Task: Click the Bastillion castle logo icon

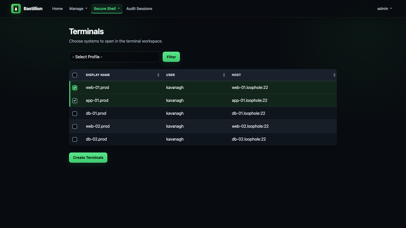Action: pyautogui.click(x=16, y=9)
